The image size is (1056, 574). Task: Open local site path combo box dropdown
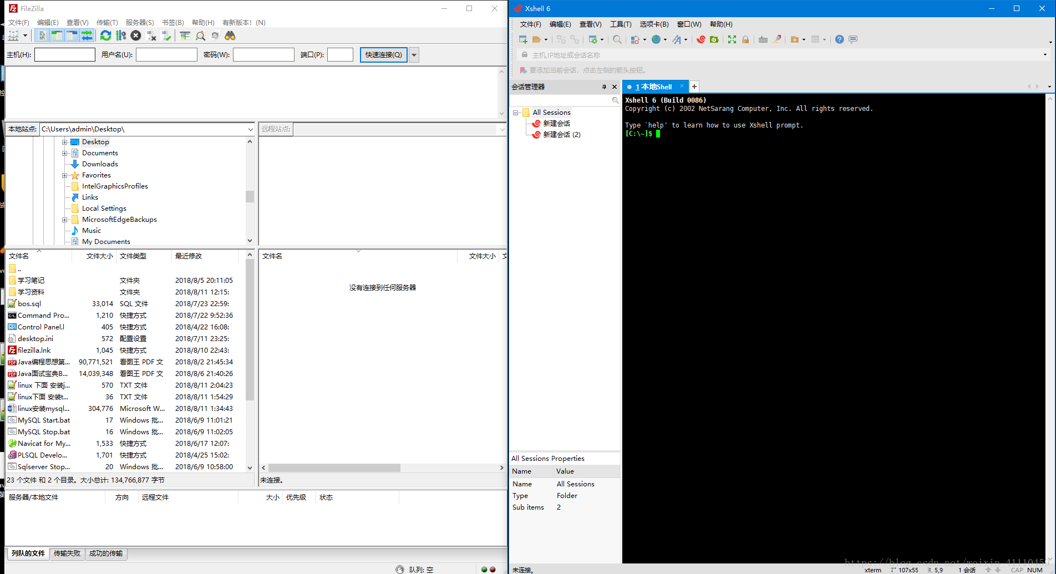click(x=250, y=129)
